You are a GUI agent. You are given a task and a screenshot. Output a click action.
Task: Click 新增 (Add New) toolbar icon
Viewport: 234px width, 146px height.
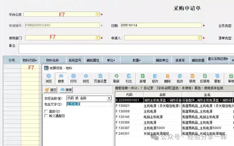[x=143, y=78]
